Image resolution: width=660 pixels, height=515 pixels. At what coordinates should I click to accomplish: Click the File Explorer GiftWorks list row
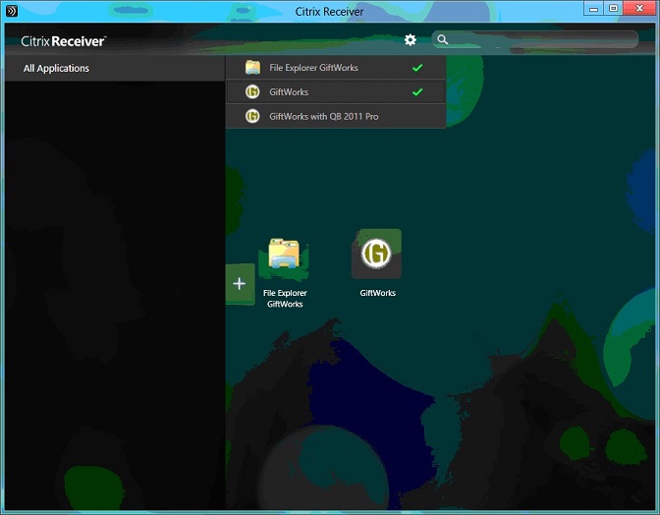tap(336, 68)
